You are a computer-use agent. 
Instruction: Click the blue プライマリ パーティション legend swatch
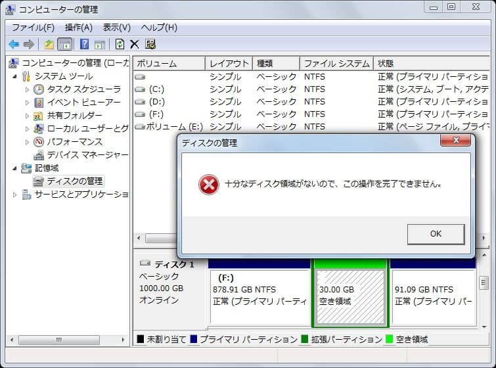tap(194, 339)
